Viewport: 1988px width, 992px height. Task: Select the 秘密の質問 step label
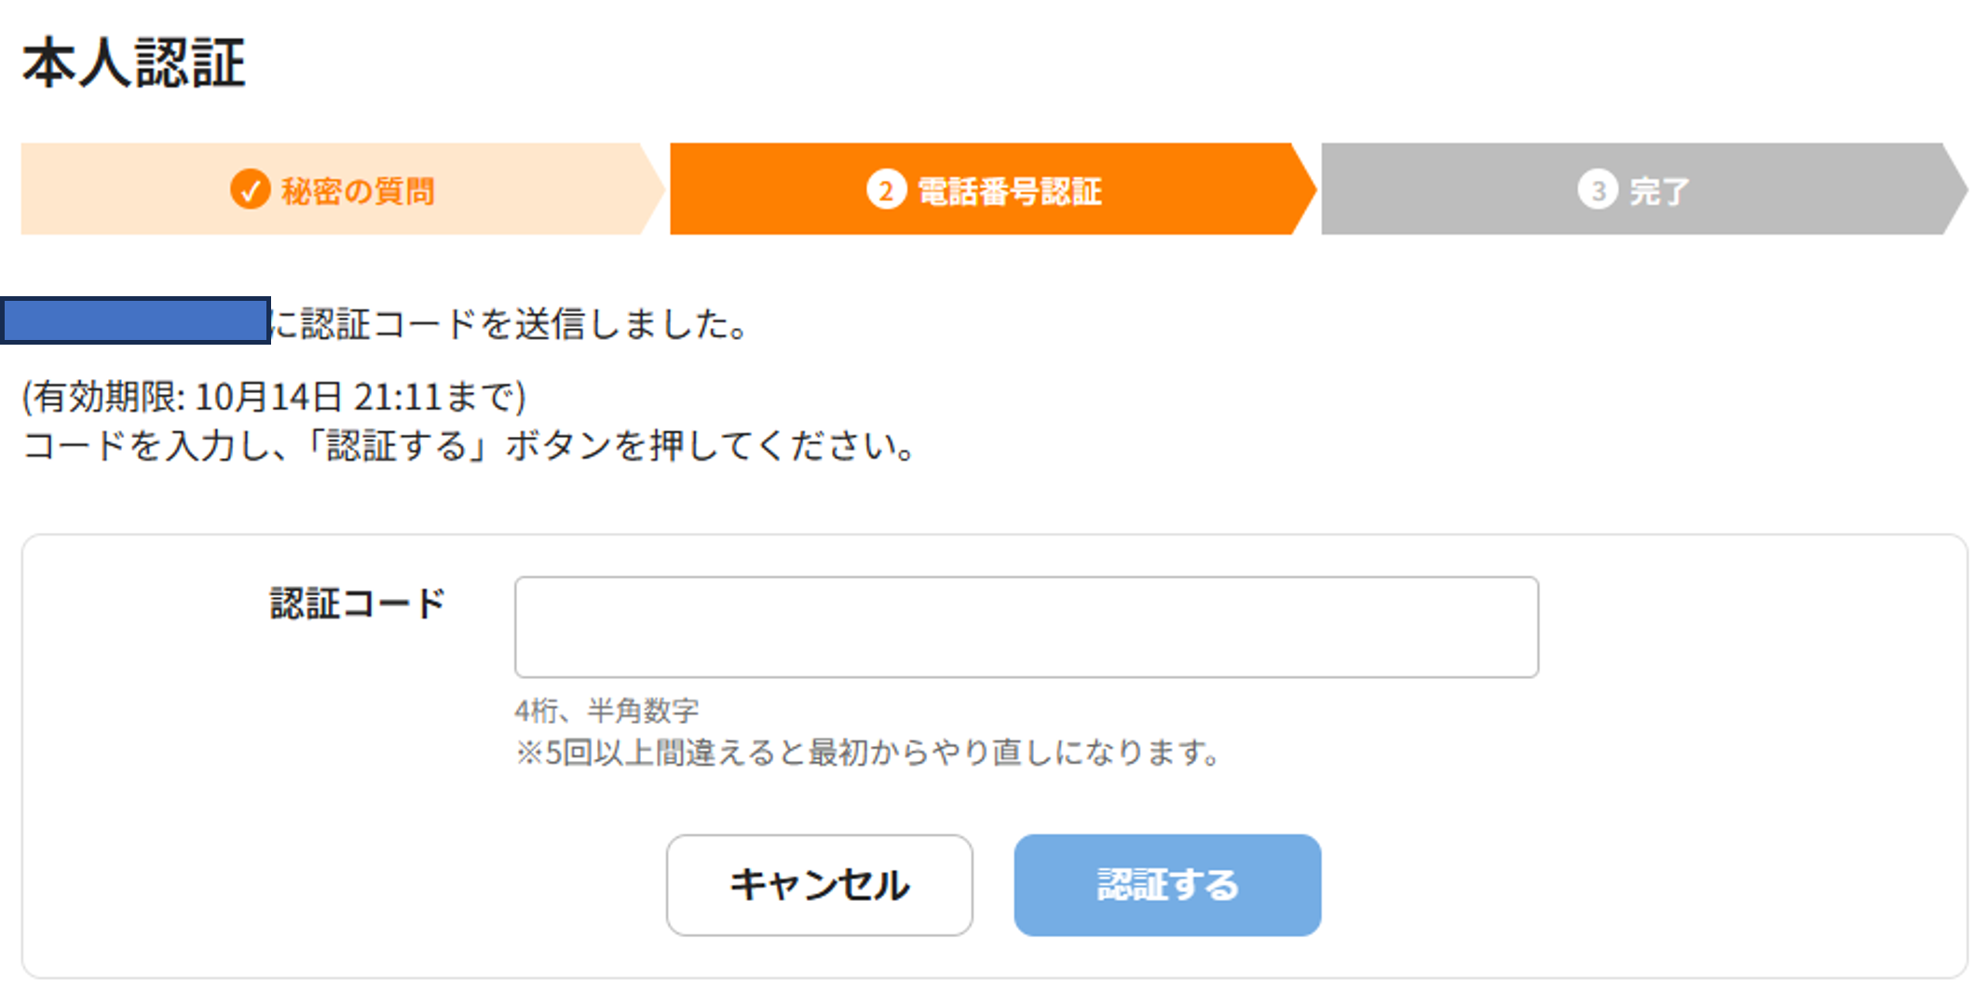click(x=359, y=191)
